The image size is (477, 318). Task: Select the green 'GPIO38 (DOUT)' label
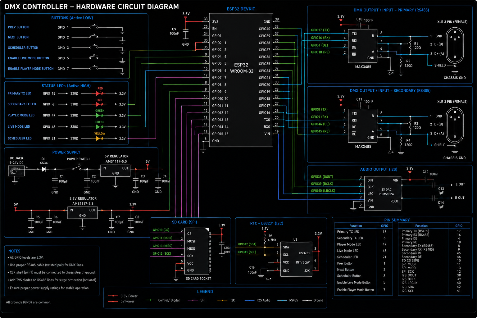322,177
